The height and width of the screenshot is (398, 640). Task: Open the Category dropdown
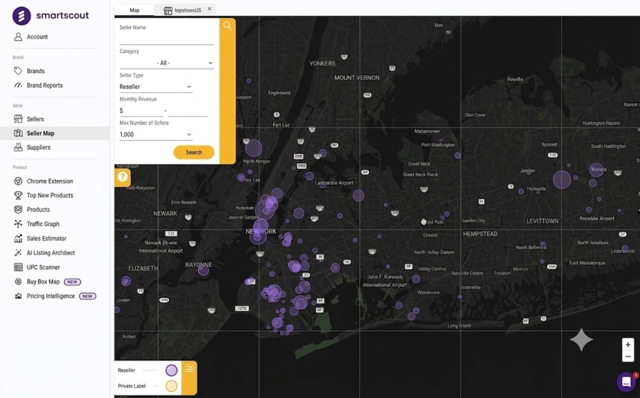tap(166, 63)
